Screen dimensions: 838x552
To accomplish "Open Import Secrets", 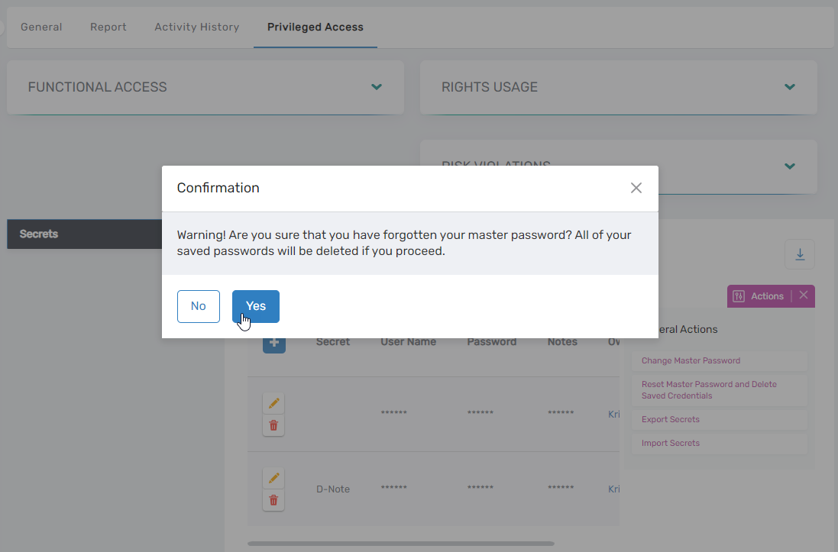I will coord(670,443).
